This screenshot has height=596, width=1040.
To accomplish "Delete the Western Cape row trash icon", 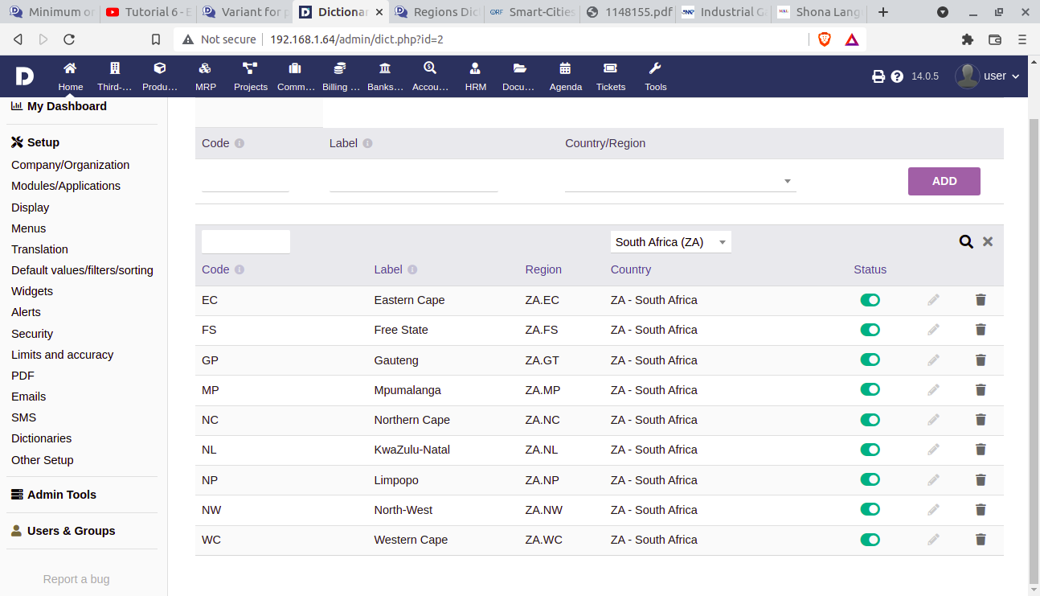I will [x=980, y=540].
